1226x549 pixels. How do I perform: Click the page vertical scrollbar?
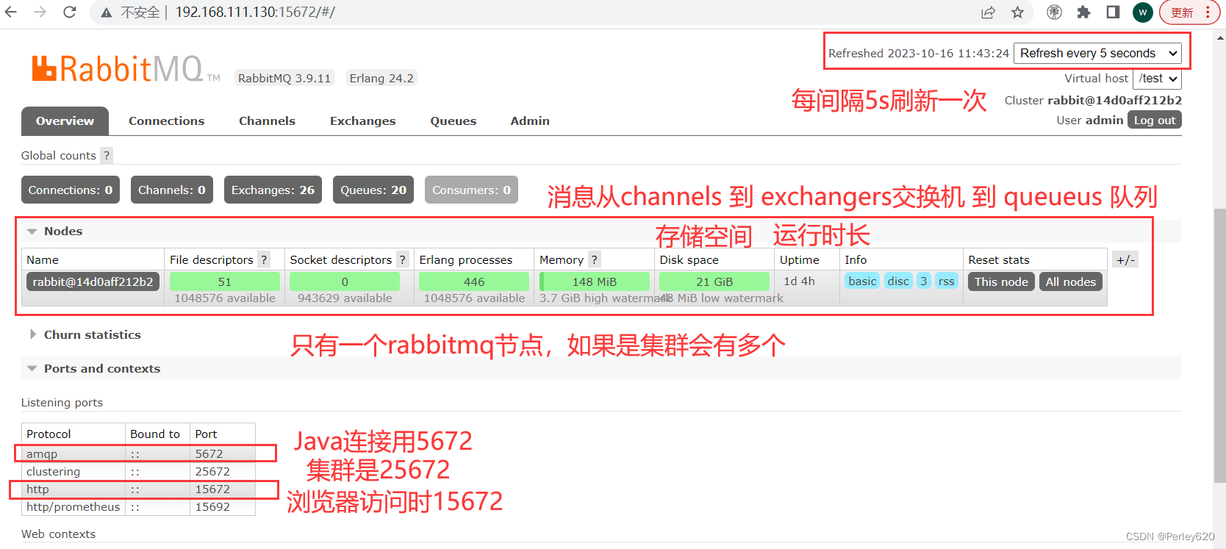(1219, 345)
